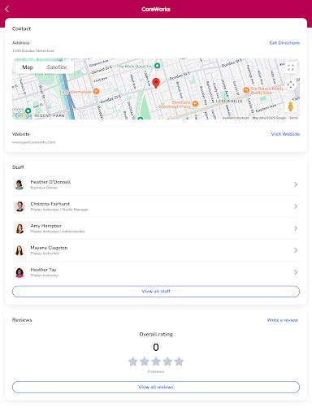Image resolution: width=312 pixels, height=416 pixels.
Task: Open The Rock Oasis marker
Action: (x=157, y=66)
